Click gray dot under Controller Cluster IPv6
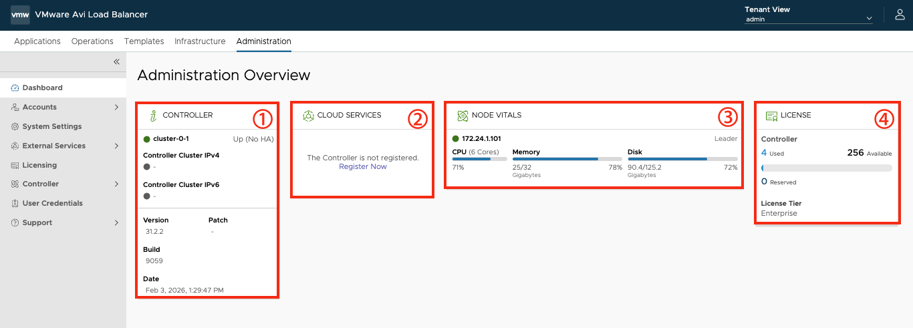Screen dimensions: 913x328 (147, 196)
